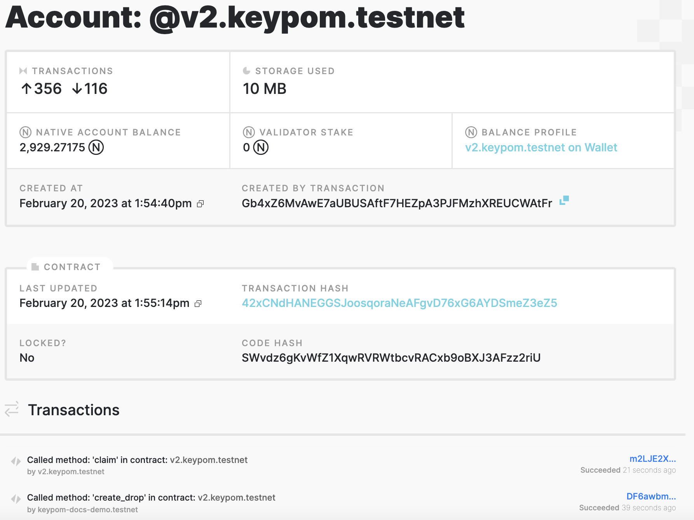Click the document icon on the CONTRACT badge
Image resolution: width=694 pixels, height=520 pixels.
point(35,267)
